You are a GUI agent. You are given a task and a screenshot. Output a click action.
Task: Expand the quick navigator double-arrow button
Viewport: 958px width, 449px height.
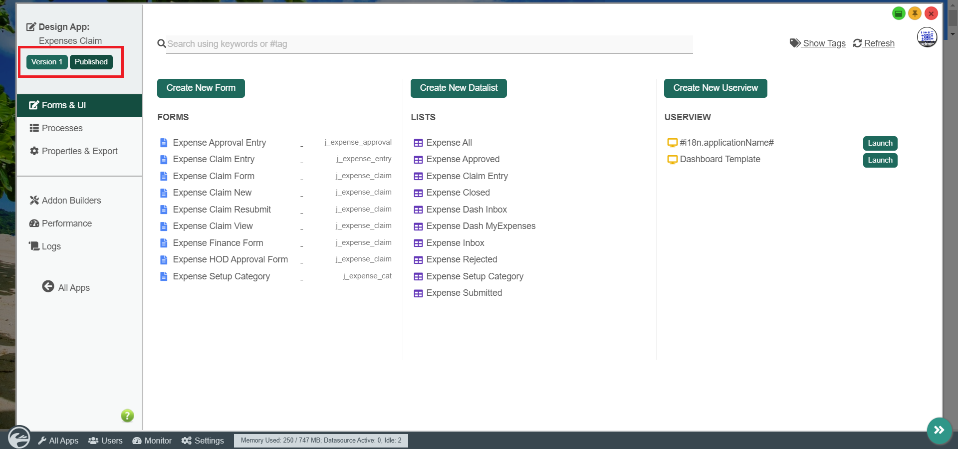[x=939, y=430]
